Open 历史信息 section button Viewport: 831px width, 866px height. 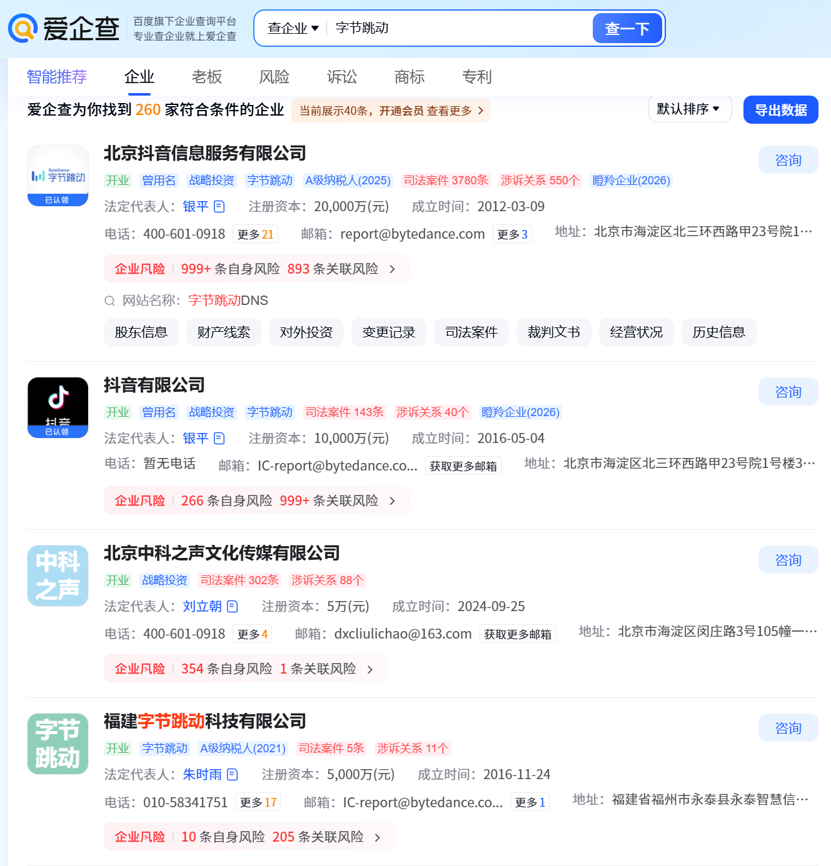[x=719, y=332]
